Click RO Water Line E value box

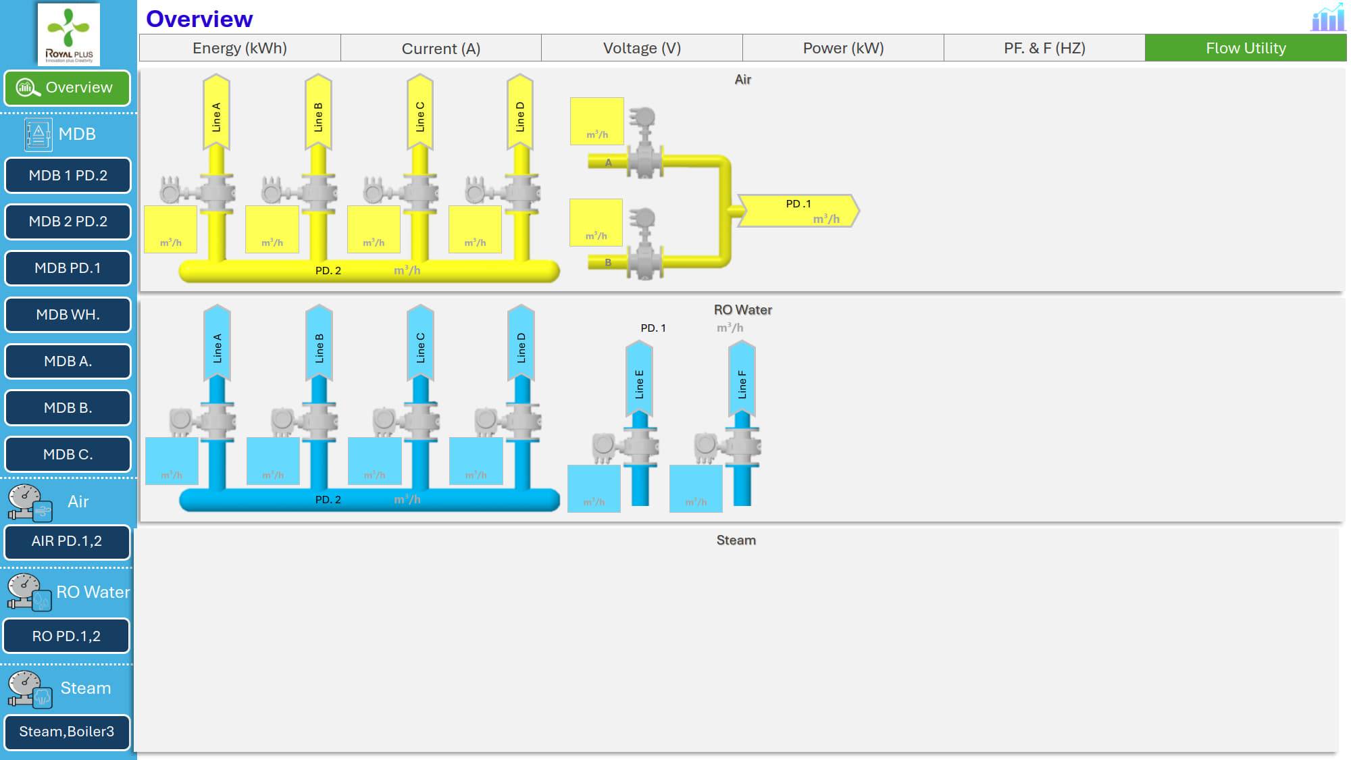(594, 488)
